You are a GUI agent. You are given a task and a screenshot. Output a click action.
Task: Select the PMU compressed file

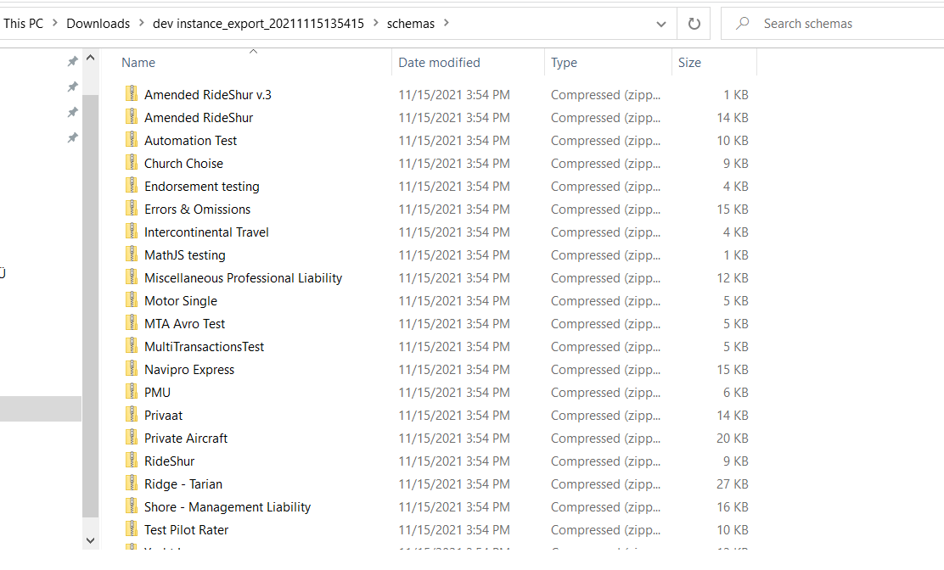click(x=157, y=392)
